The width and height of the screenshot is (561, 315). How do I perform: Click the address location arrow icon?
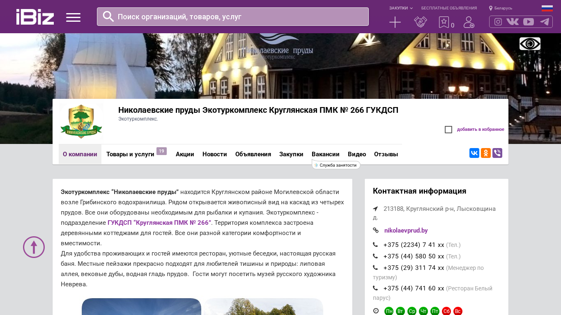point(375,209)
